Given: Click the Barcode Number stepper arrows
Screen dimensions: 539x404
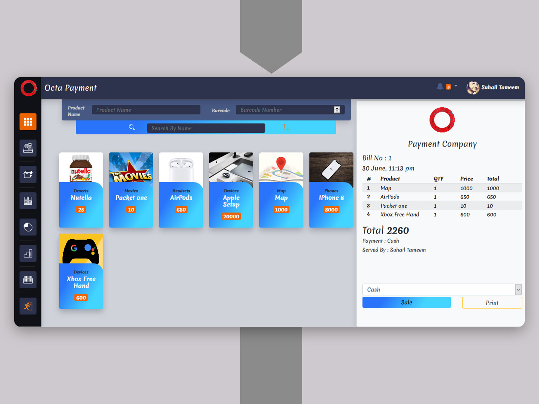Looking at the screenshot, I should [337, 110].
